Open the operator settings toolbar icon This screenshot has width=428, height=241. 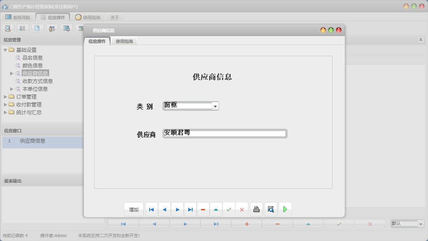coord(52,28)
